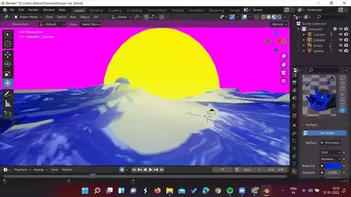This screenshot has height=197, width=351.
Task: Hide the Empty object in viewport
Action: tap(341, 46)
